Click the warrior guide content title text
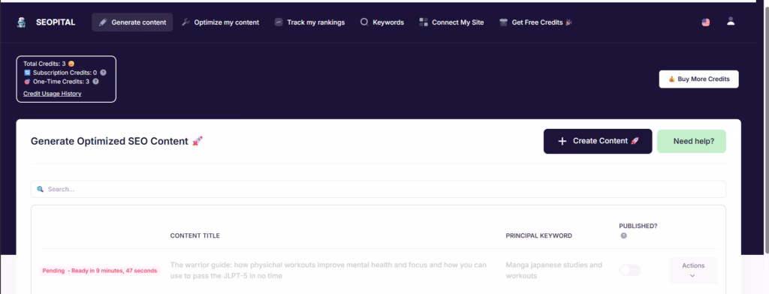 pyautogui.click(x=328, y=271)
